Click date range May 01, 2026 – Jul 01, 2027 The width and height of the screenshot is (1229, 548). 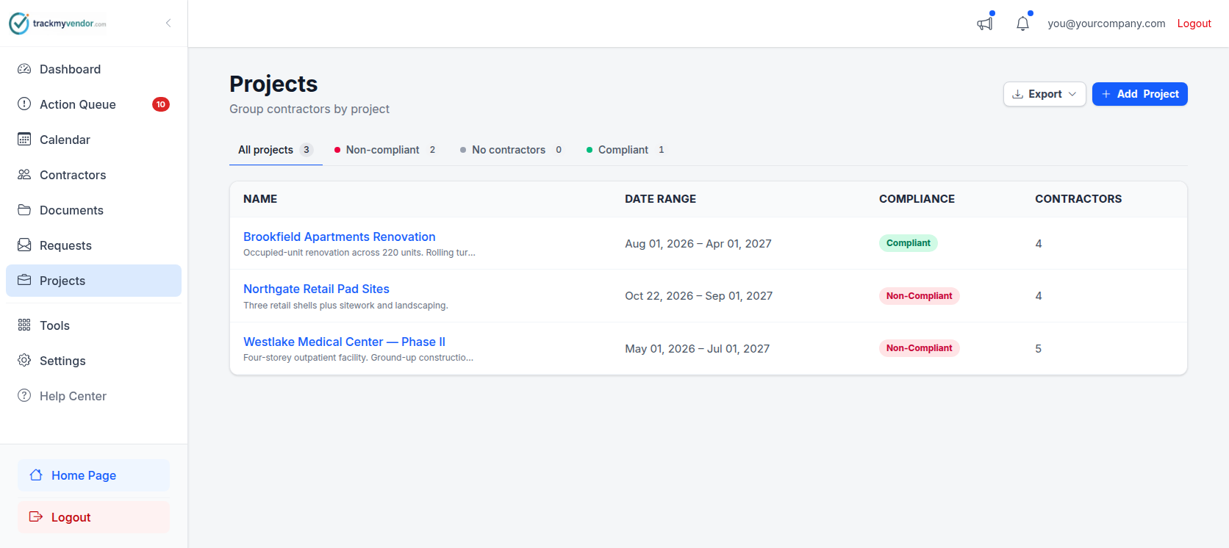tap(698, 349)
